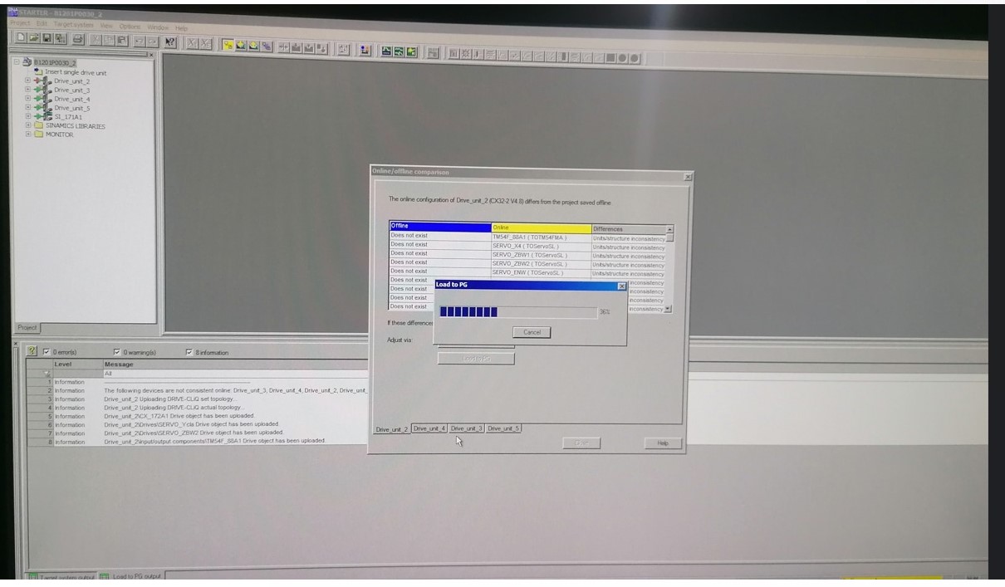Collapse the B1201P0030_2 project root node
The height and width of the screenshot is (587, 1005).
[x=17, y=62]
